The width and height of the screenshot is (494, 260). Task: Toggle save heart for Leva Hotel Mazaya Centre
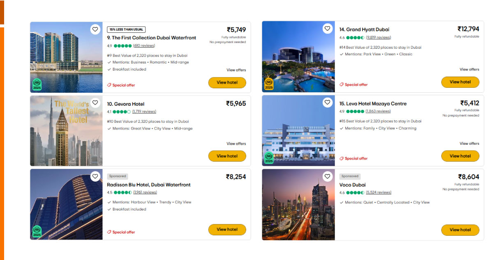pyautogui.click(x=327, y=102)
